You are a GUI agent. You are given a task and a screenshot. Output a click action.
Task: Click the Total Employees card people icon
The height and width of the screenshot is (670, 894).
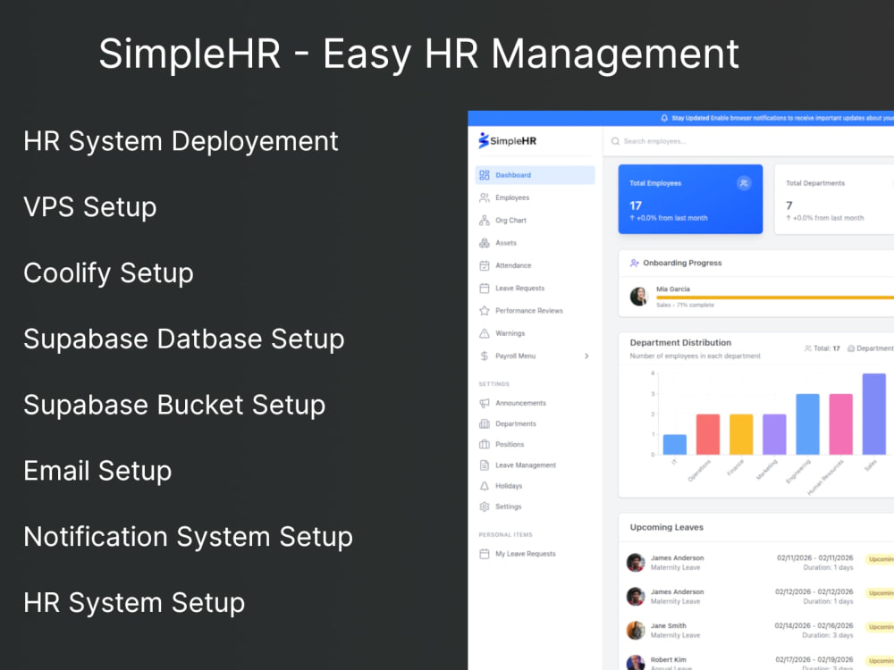pos(744,183)
